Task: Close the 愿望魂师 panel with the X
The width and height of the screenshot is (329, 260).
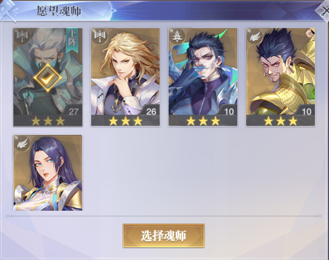Action: coord(324,11)
